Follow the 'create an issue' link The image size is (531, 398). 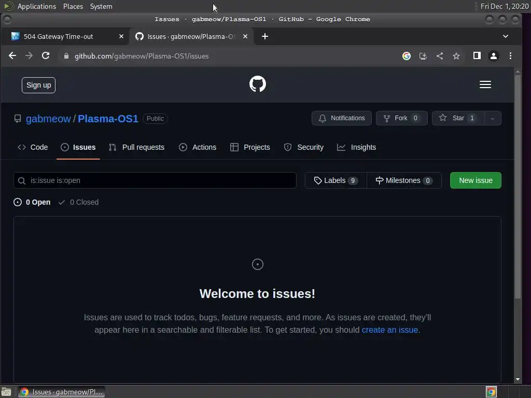tap(389, 330)
